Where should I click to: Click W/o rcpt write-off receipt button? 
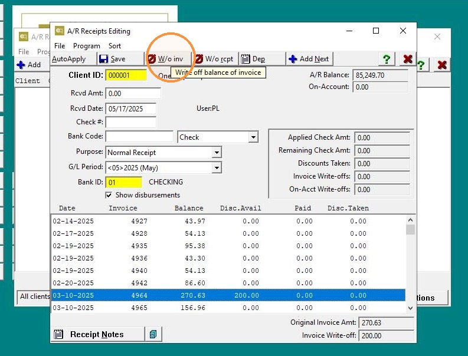(x=216, y=59)
